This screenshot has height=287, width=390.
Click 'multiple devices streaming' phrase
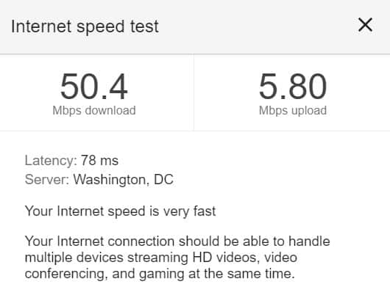click(107, 258)
